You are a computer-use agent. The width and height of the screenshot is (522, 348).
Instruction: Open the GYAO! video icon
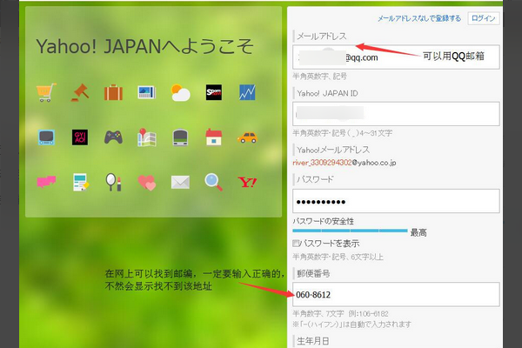80,137
